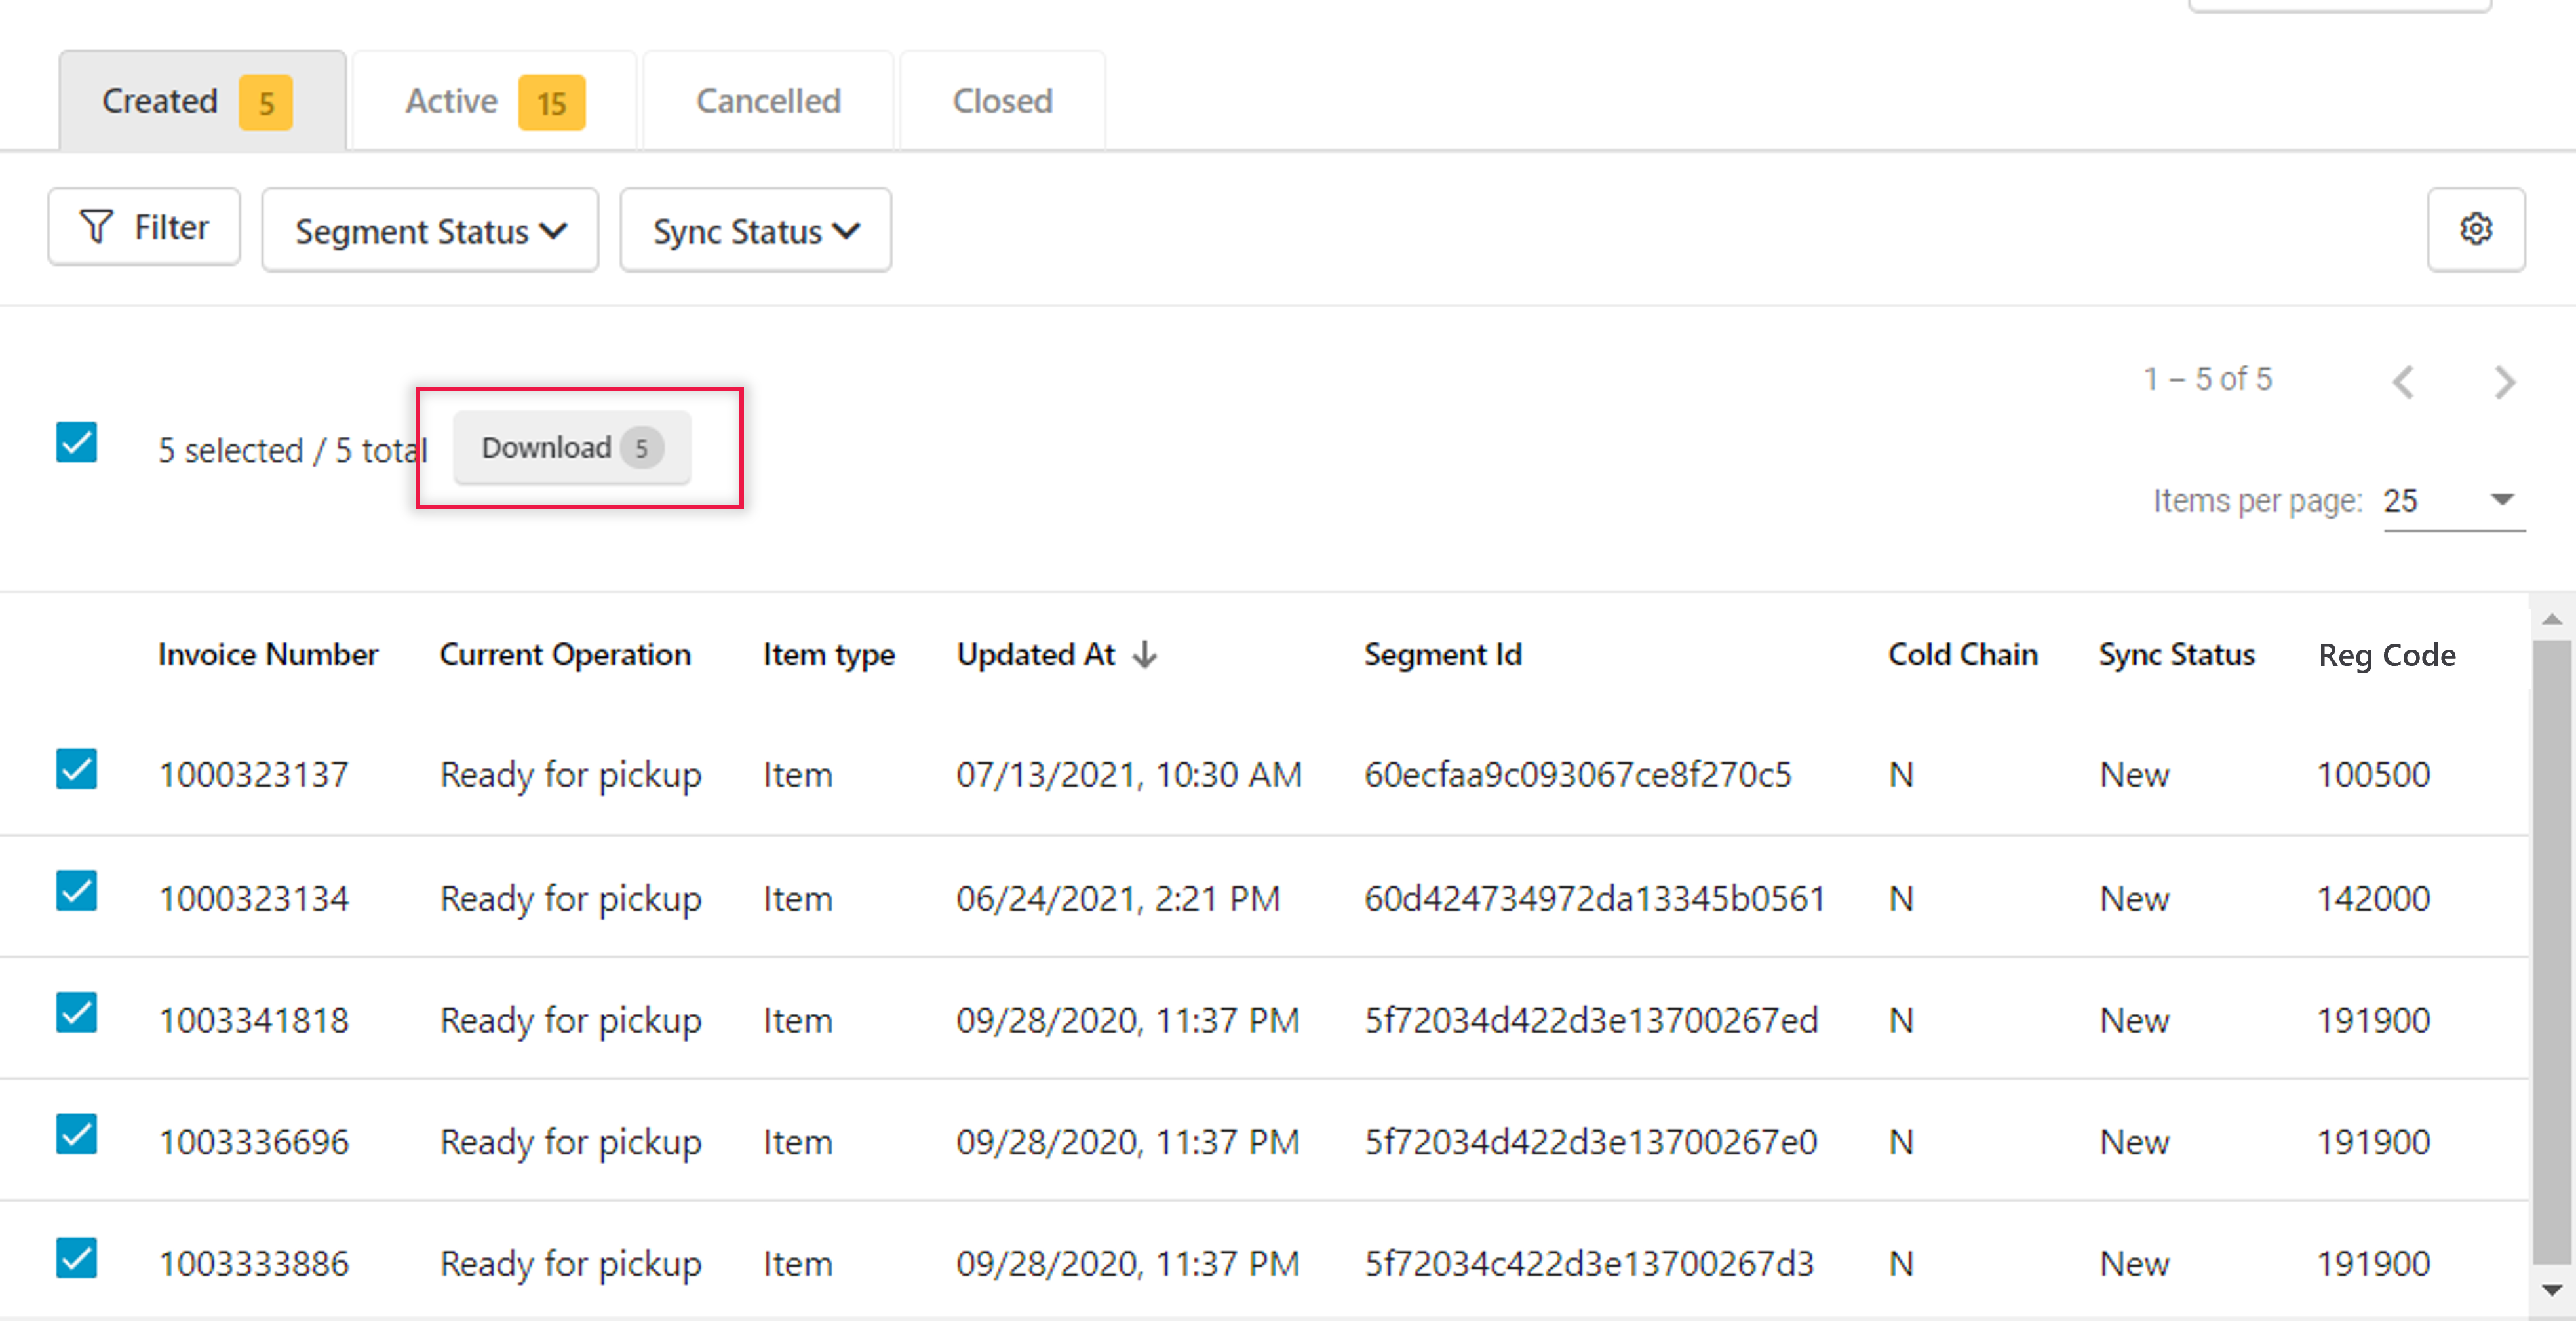Click '5 selected / 5 total' label

click(293, 450)
